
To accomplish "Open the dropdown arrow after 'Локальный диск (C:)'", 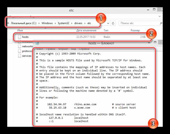I will (x=39, y=23).
